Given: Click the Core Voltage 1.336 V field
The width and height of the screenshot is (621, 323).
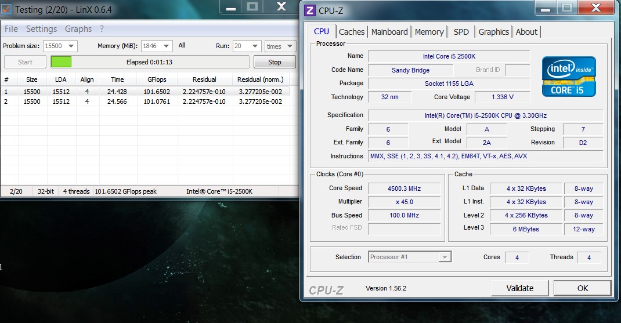Looking at the screenshot, I should point(502,97).
